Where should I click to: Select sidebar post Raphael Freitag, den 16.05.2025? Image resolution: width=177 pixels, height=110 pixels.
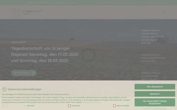coord(153,58)
